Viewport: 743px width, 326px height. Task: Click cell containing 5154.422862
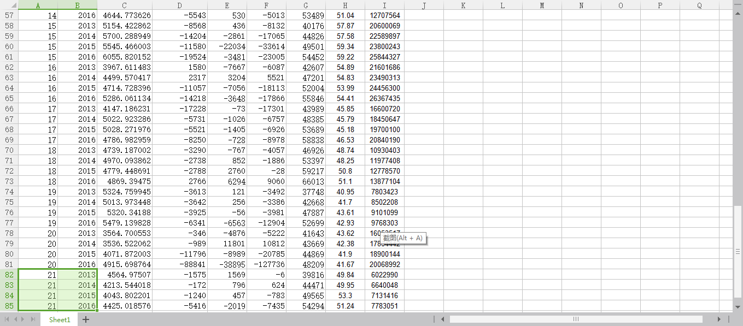click(x=125, y=26)
